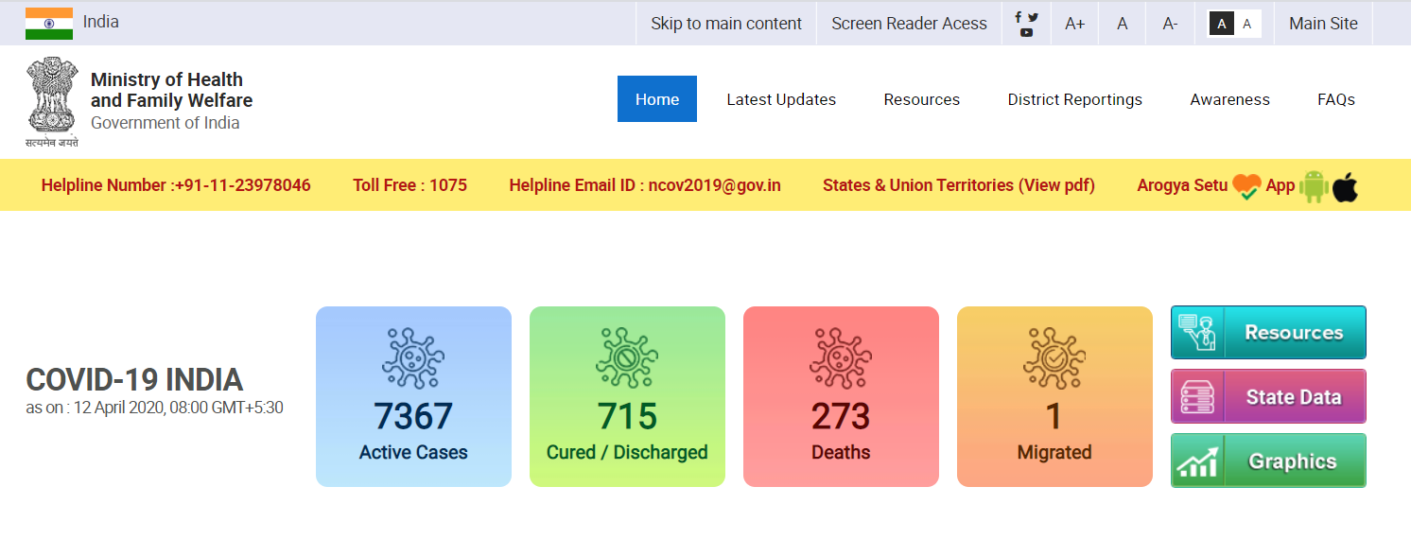Screen dimensions: 1411x539
Task: Click the Migrated label
Action: (x=1054, y=453)
